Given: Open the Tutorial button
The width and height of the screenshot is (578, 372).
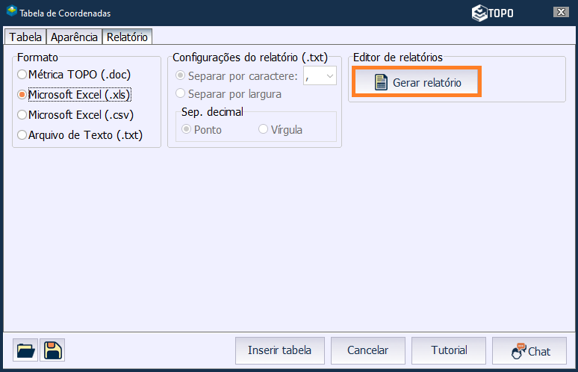Looking at the screenshot, I should (449, 350).
